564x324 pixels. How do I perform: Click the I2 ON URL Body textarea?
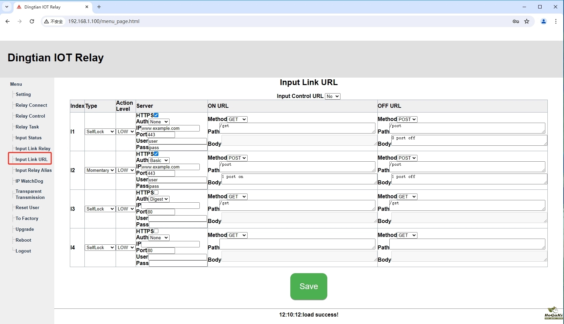(298, 179)
